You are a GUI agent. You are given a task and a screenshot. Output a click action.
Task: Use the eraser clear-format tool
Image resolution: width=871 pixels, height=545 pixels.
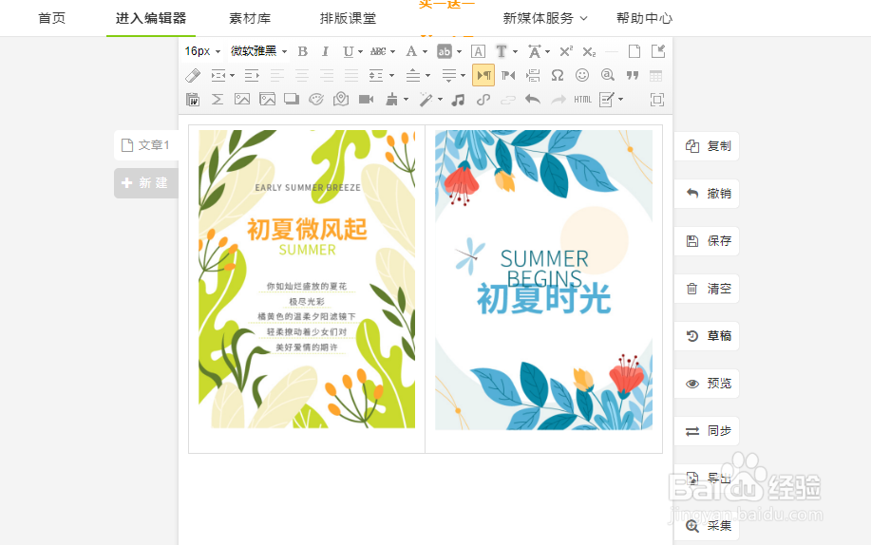point(193,76)
